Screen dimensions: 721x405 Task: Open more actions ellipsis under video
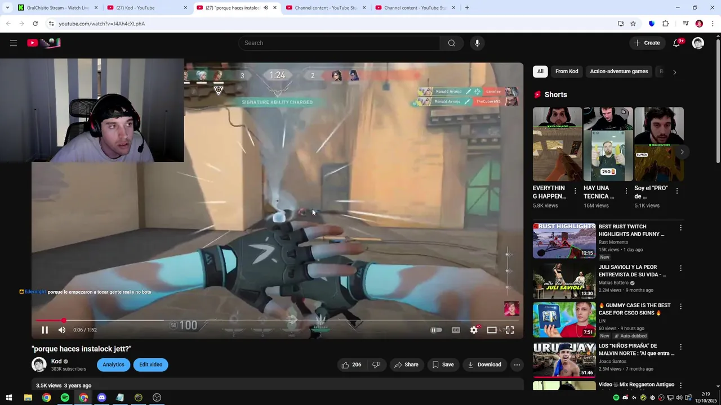pyautogui.click(x=517, y=364)
